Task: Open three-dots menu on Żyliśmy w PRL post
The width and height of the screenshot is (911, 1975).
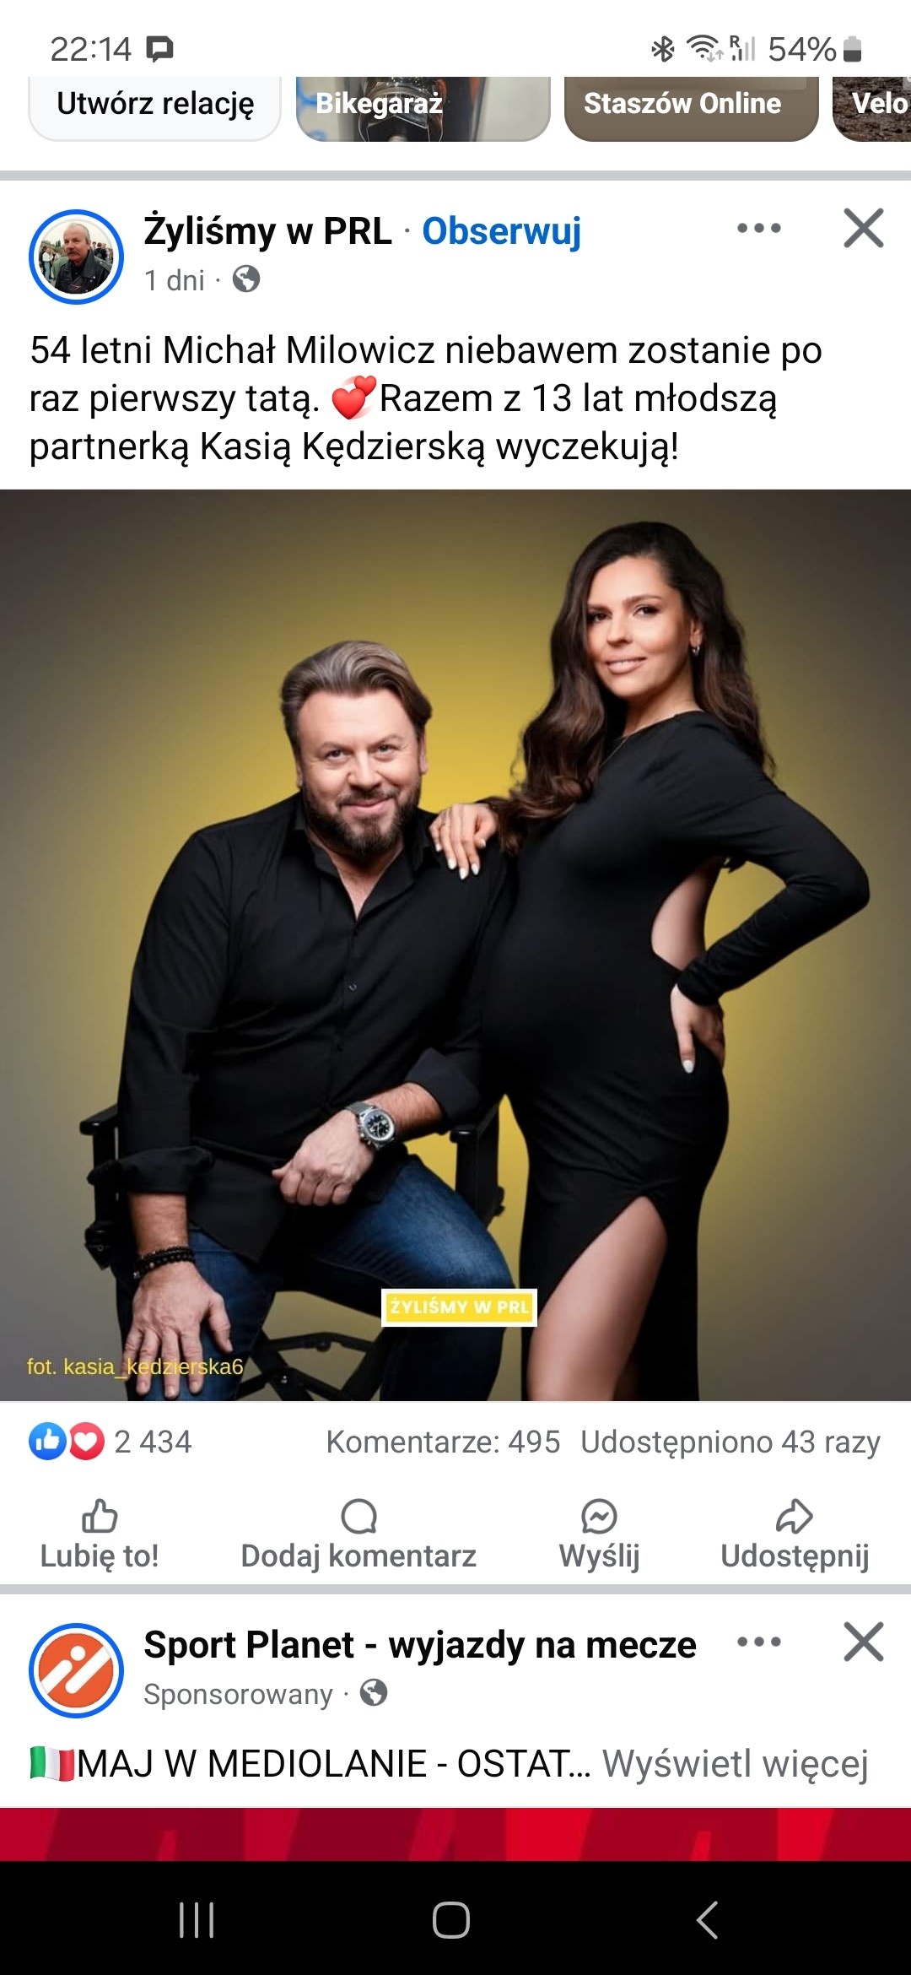Action: click(759, 228)
